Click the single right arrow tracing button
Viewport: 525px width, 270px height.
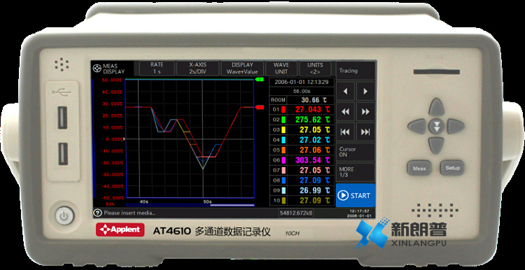click(365, 91)
